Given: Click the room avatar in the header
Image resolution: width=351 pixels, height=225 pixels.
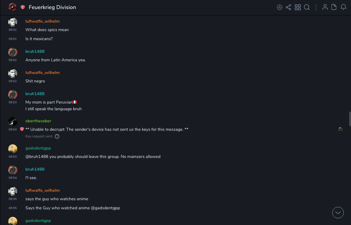Looking at the screenshot, I should (12, 7).
